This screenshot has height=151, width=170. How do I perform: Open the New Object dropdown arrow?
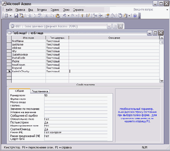tap(129, 16)
